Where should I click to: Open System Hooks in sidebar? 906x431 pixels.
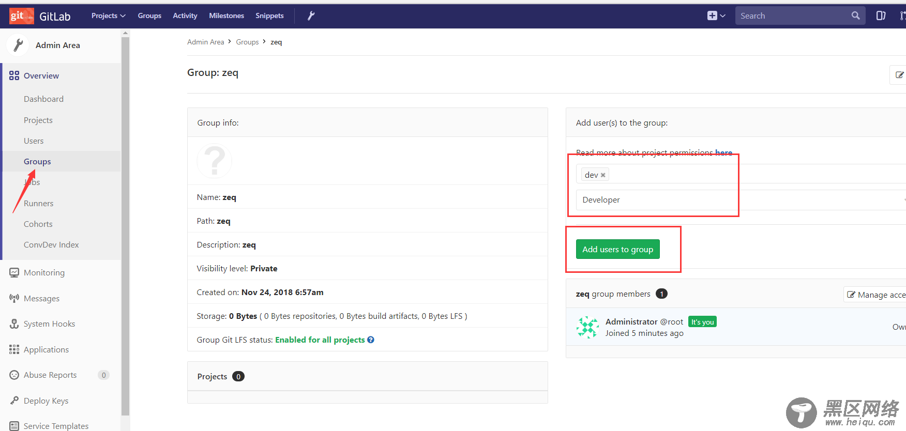pyautogui.click(x=49, y=324)
